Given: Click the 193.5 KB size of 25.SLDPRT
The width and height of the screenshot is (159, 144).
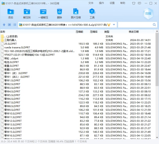Looking at the screenshot, I should (83, 44).
